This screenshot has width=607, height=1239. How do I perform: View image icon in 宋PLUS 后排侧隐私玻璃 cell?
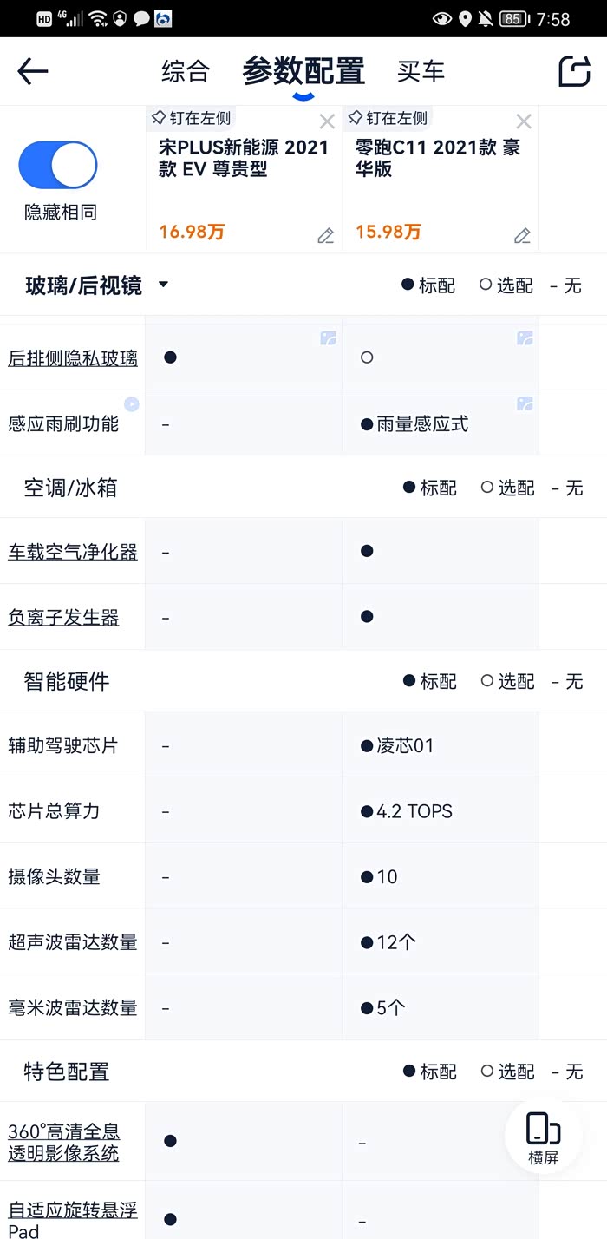[328, 338]
